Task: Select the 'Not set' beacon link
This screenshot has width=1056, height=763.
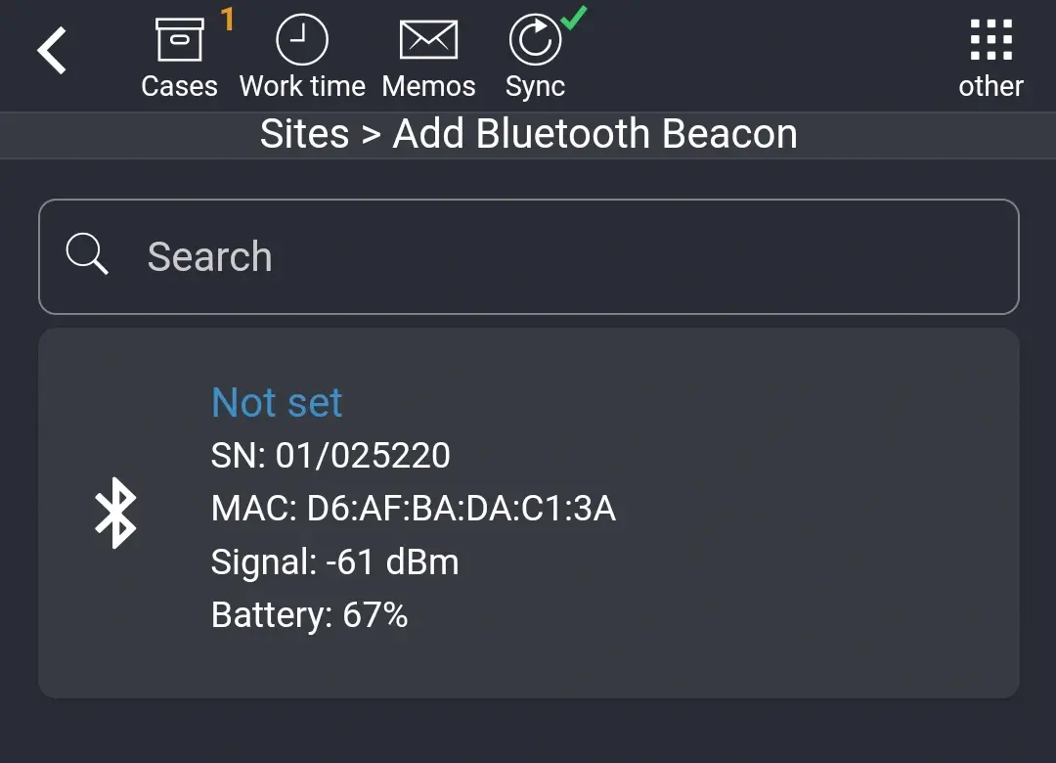Action: coord(277,402)
